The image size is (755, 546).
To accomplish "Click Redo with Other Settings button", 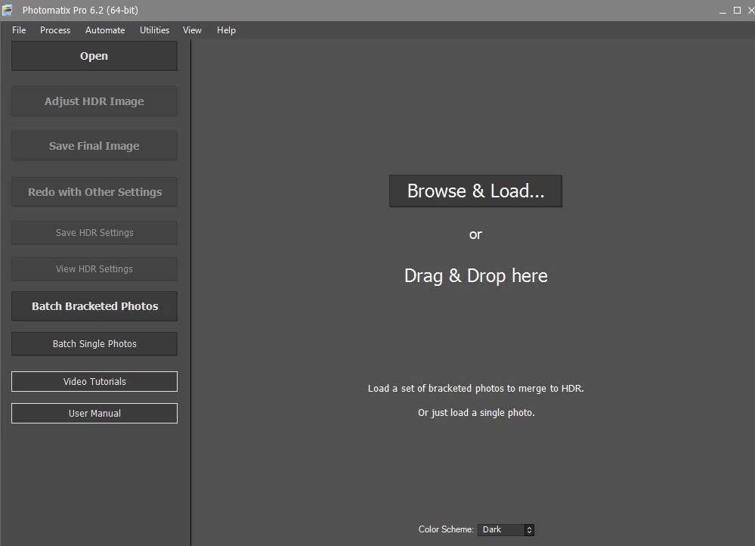I will coord(94,192).
